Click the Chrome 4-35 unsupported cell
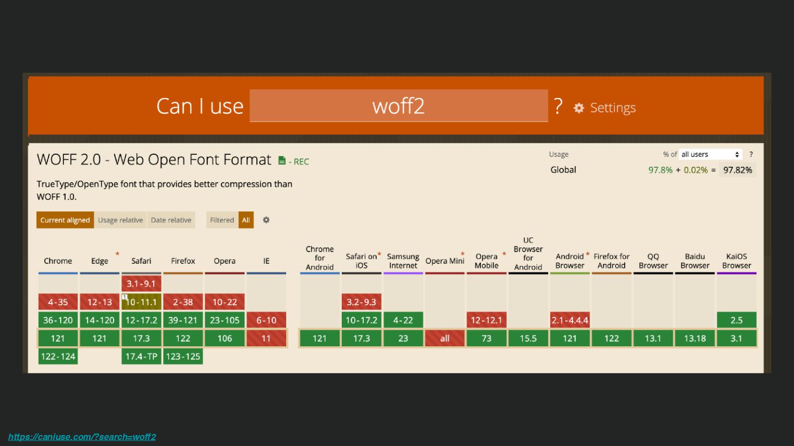This screenshot has width=794, height=446. tap(58, 302)
